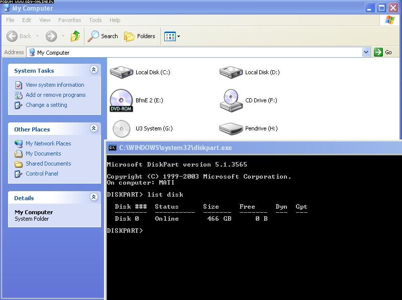Screen dimensions: 402x300
Task: Click the Local Disk (D:) label
Action: (x=262, y=72)
